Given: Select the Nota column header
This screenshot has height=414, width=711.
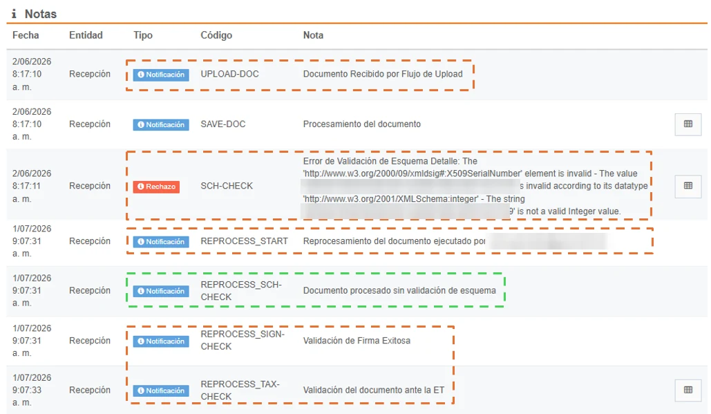Looking at the screenshot, I should click(x=313, y=35).
